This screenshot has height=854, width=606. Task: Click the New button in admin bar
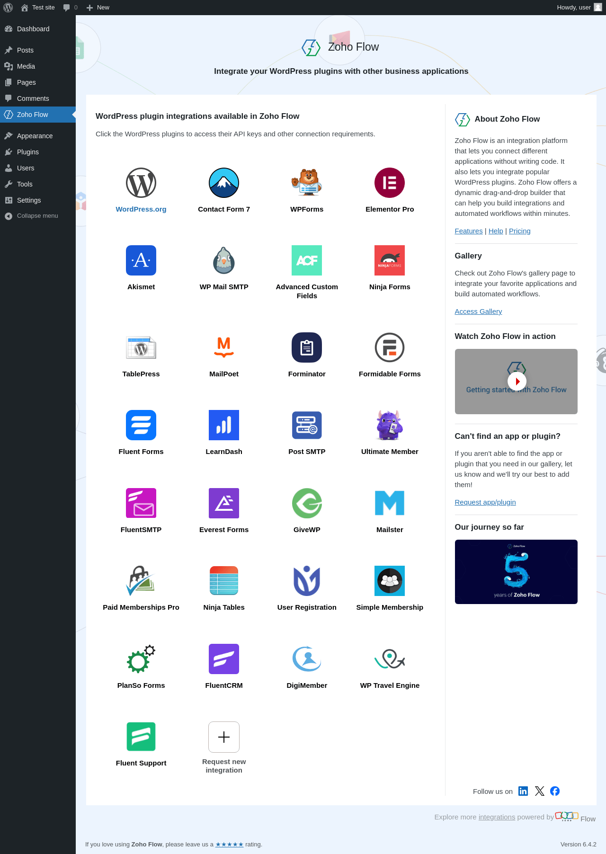[98, 8]
